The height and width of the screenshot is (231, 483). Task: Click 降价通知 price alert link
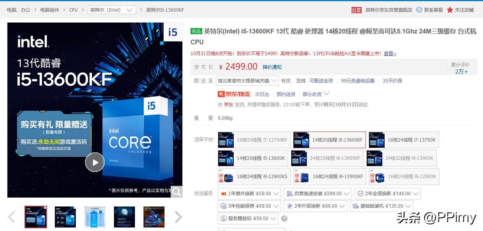(272, 67)
